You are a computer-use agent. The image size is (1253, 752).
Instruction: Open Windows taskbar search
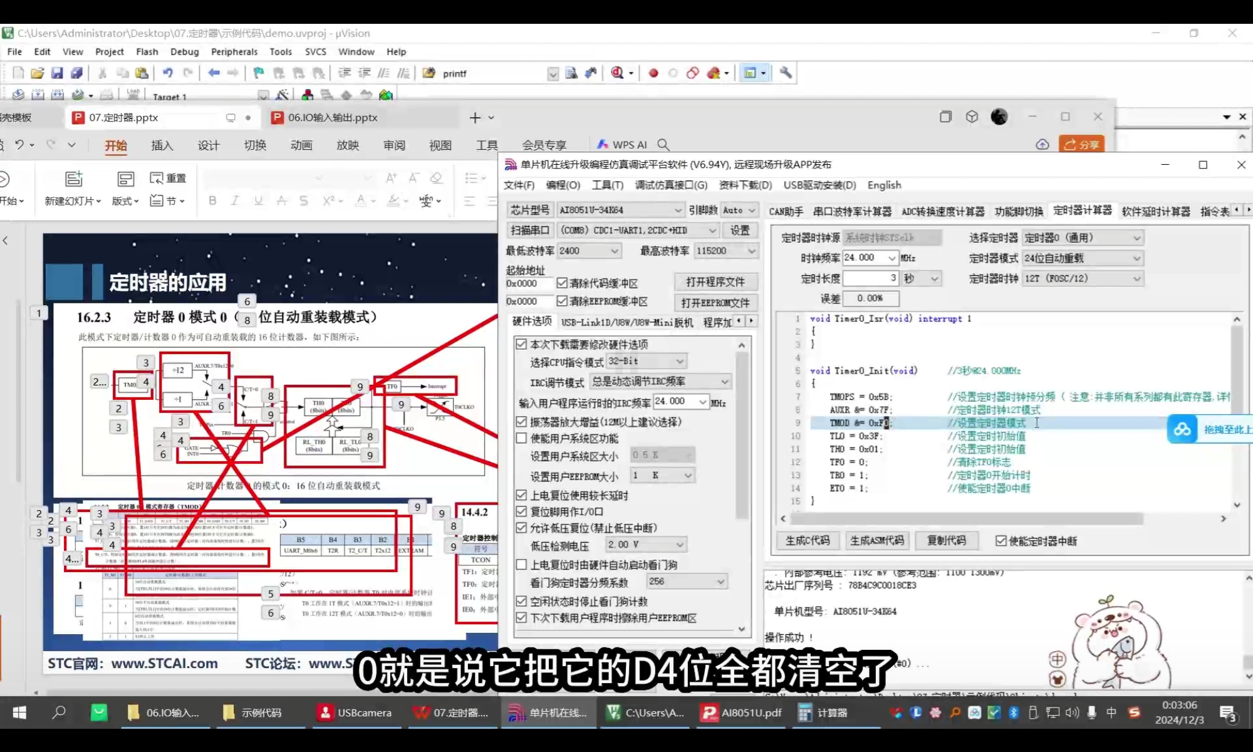click(59, 713)
